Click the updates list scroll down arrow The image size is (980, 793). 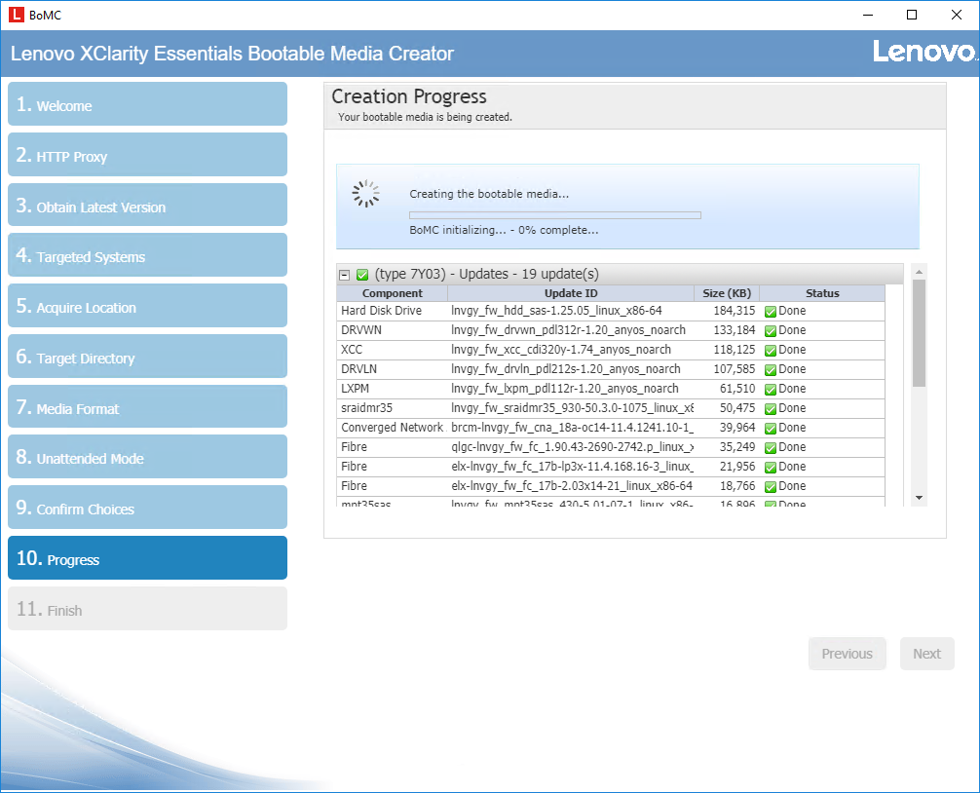(919, 498)
